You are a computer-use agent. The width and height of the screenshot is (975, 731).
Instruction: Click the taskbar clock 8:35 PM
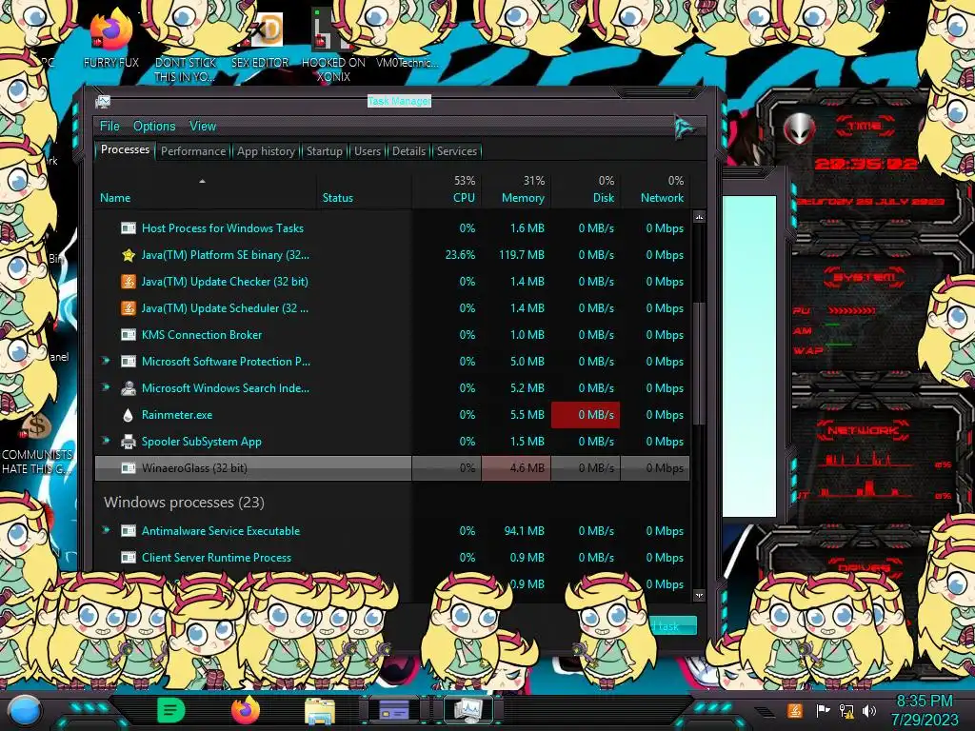[924, 710]
